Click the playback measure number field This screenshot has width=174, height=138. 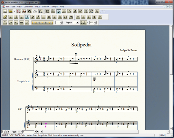58,23
